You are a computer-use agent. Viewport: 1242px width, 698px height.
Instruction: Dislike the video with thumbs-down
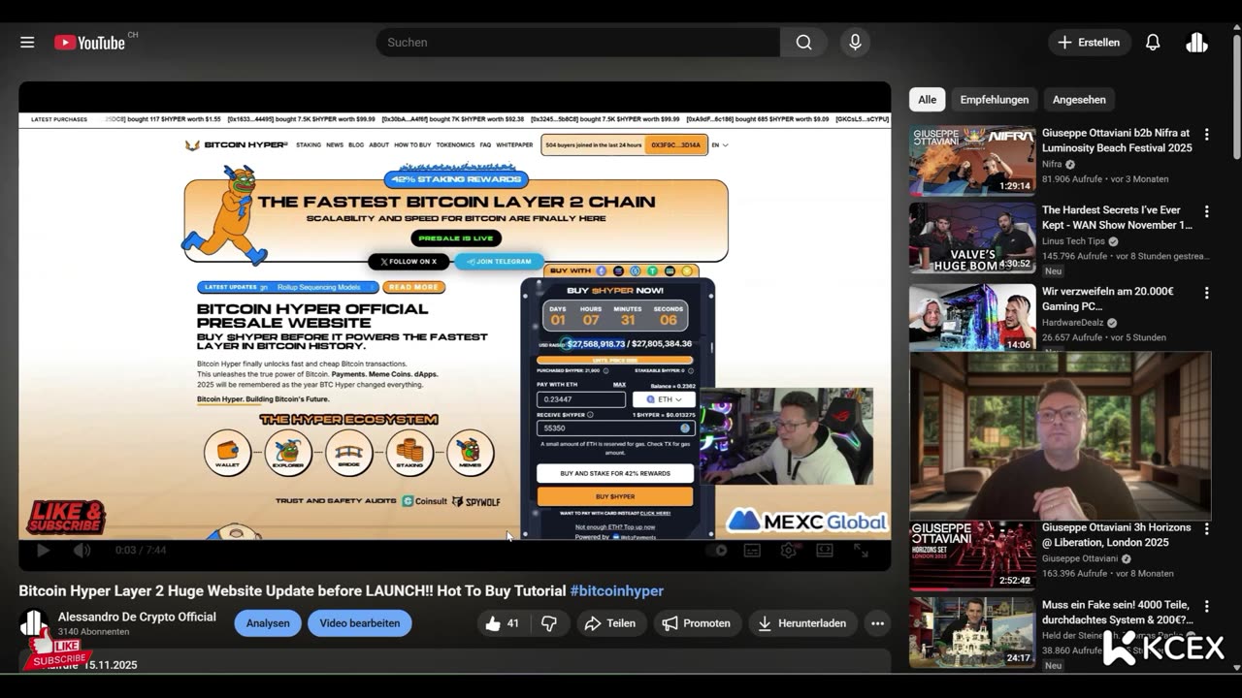[x=549, y=623]
